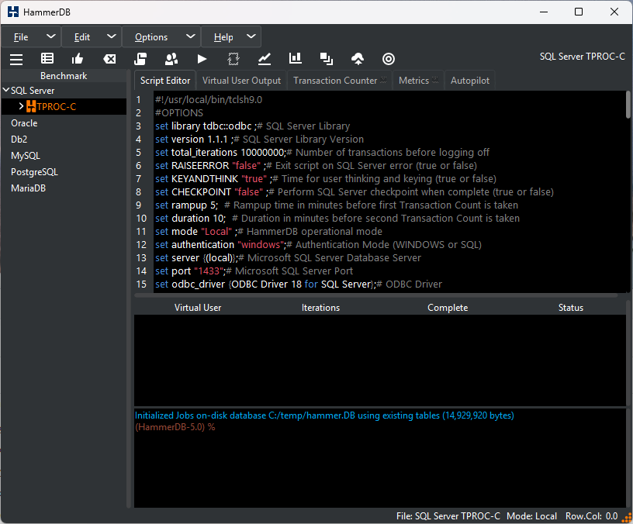Select PostgreSQL in benchmark tree
The image size is (633, 524).
(34, 172)
